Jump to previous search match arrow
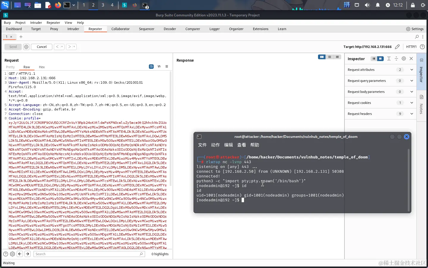Viewport: 428px width, 268px height. [20, 254]
